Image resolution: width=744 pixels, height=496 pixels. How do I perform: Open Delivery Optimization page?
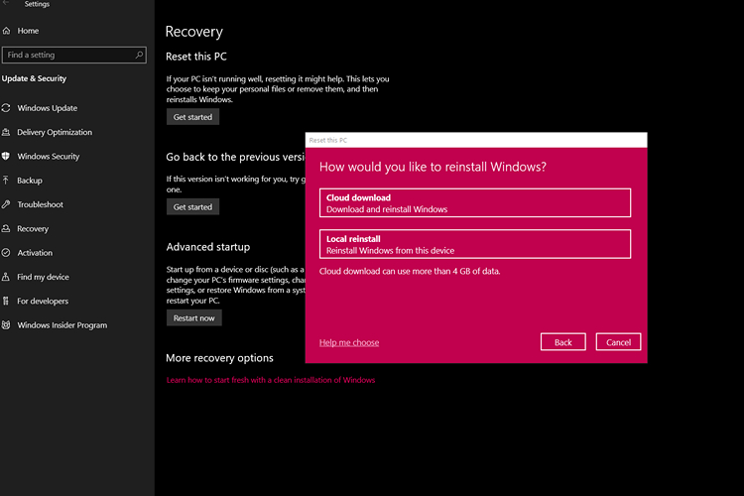pyautogui.click(x=55, y=132)
